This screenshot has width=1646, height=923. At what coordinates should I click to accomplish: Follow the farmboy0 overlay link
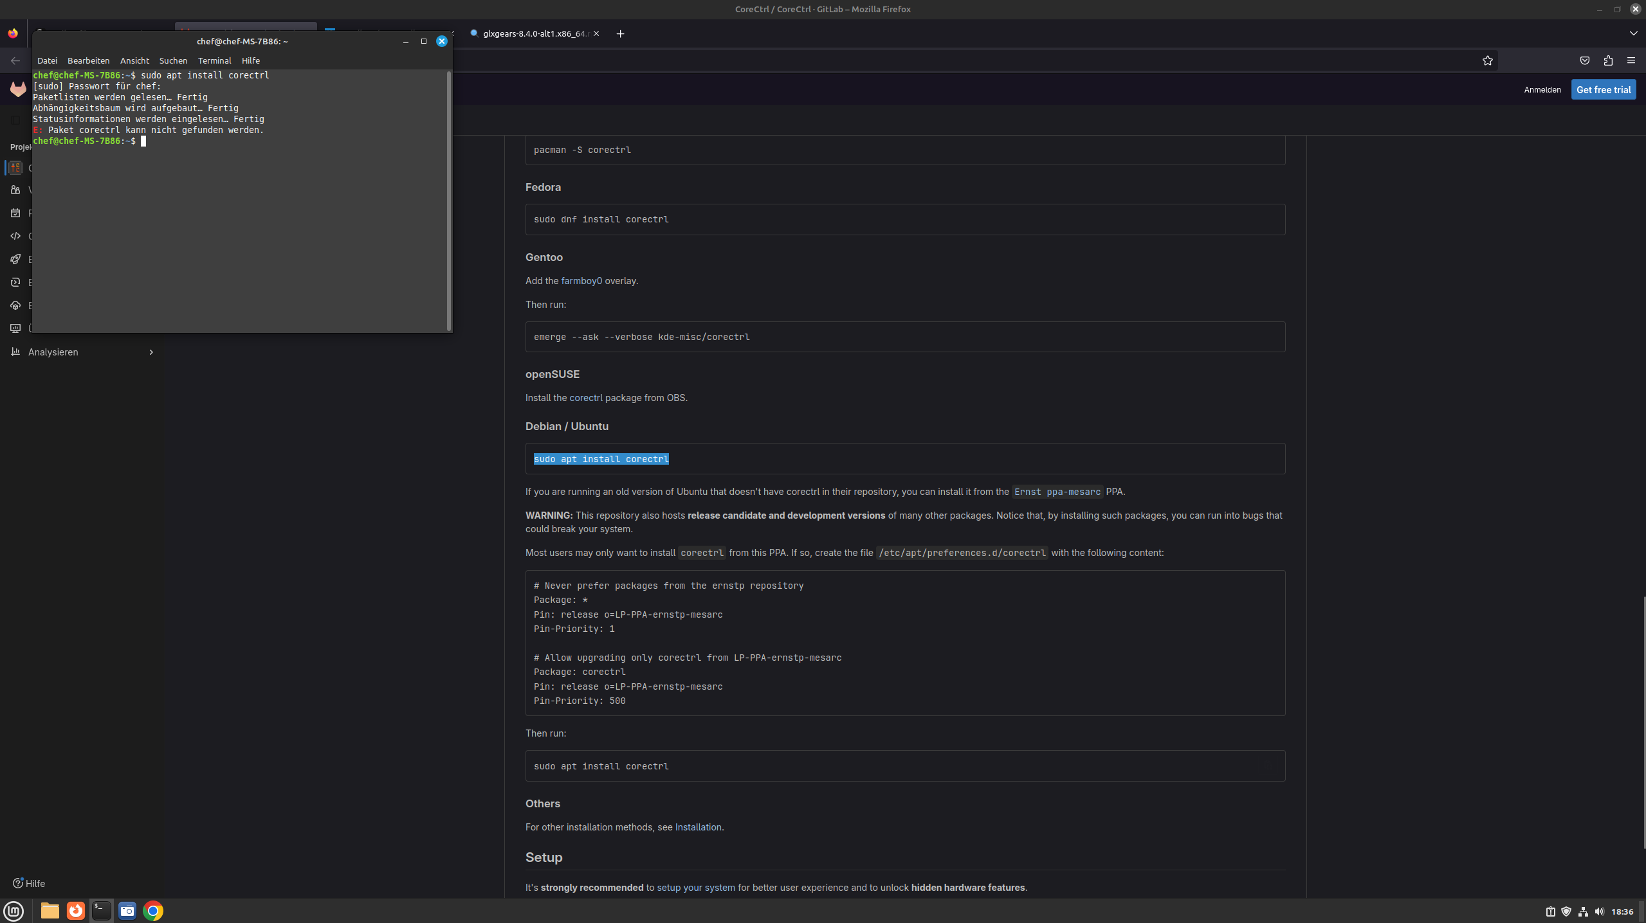(x=581, y=281)
